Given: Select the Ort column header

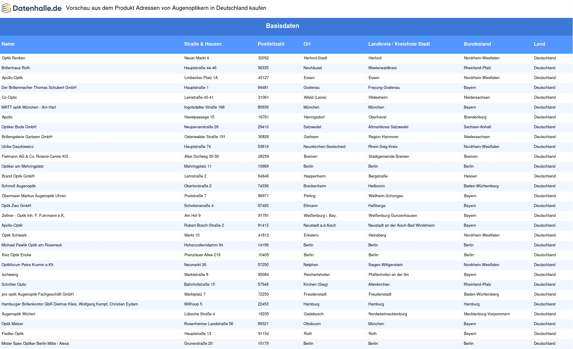Looking at the screenshot, I should click(307, 44).
